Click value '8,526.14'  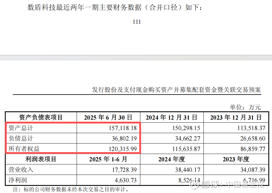(x=189, y=180)
